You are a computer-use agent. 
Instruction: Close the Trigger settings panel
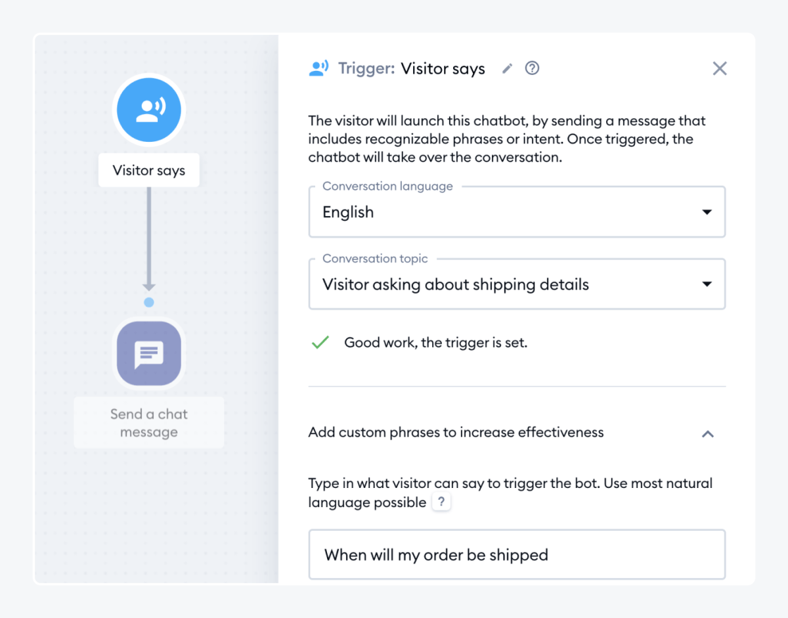click(719, 68)
